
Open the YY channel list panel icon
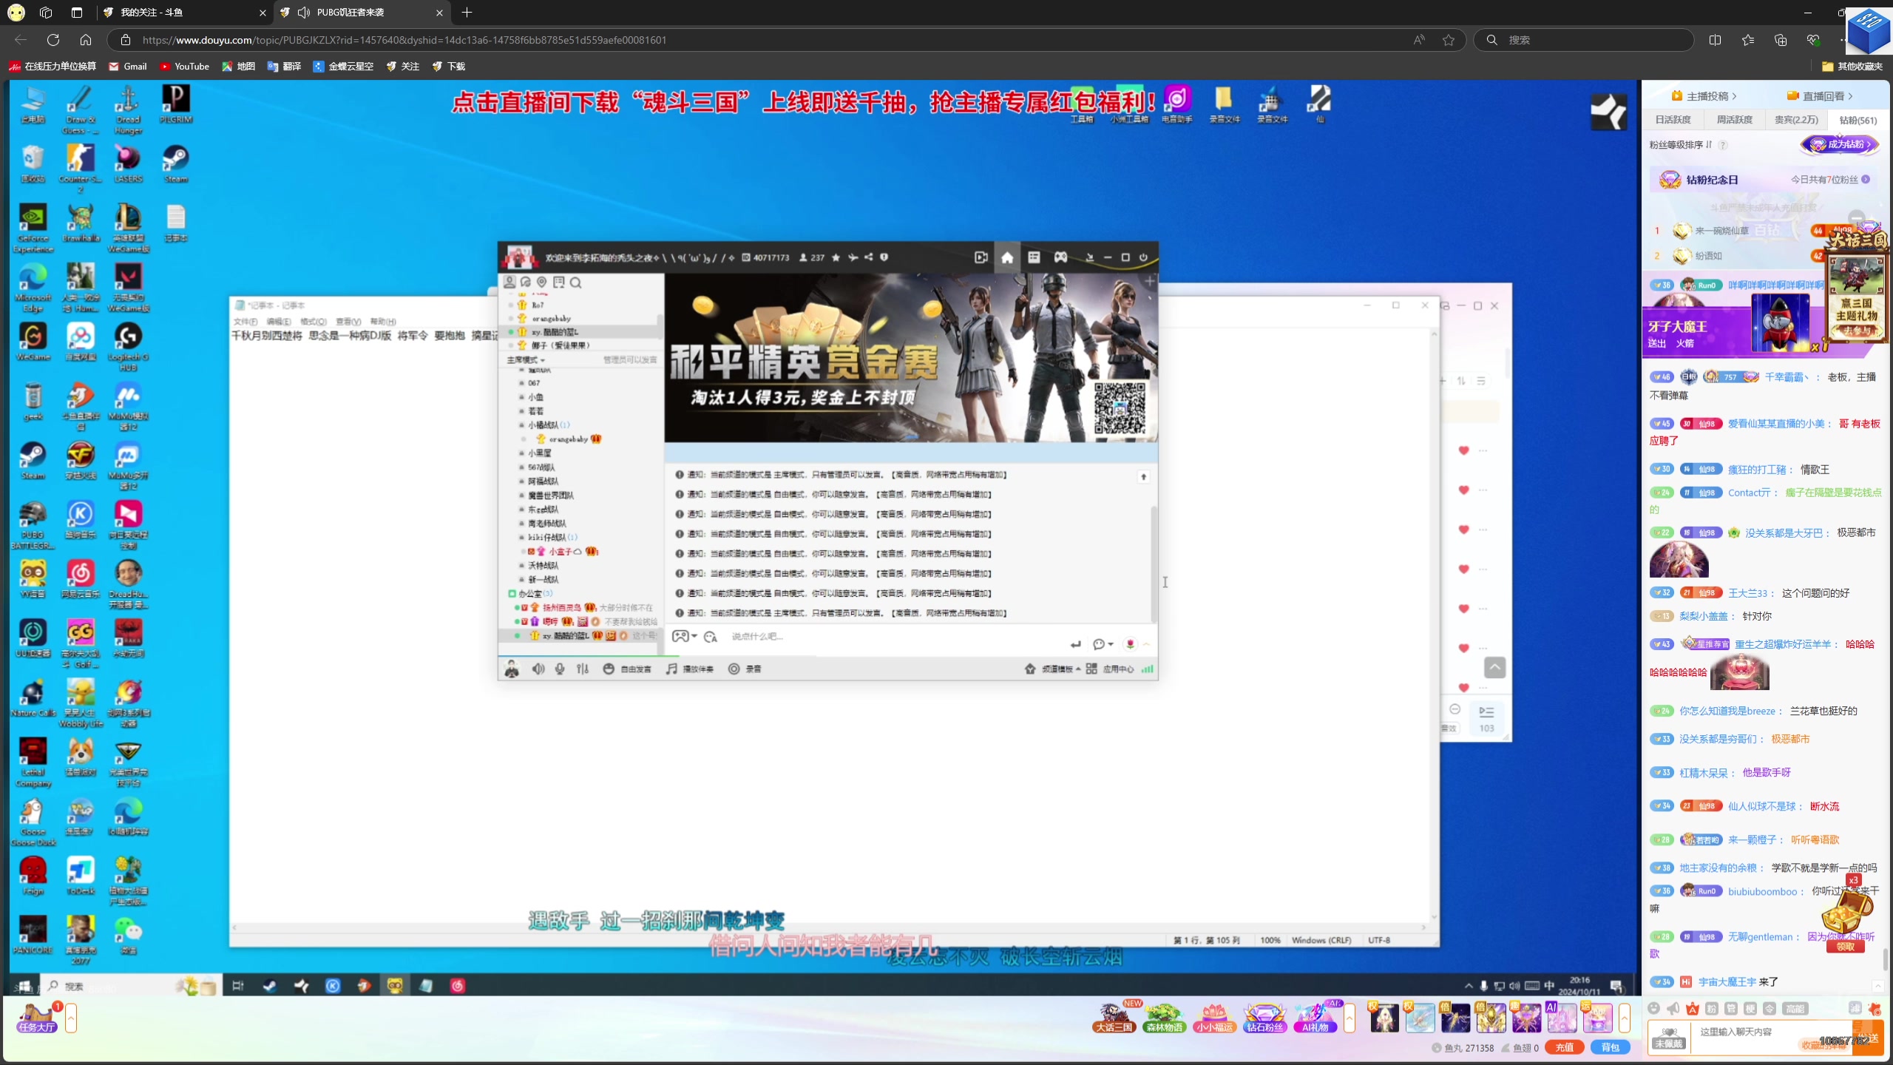tap(1034, 257)
